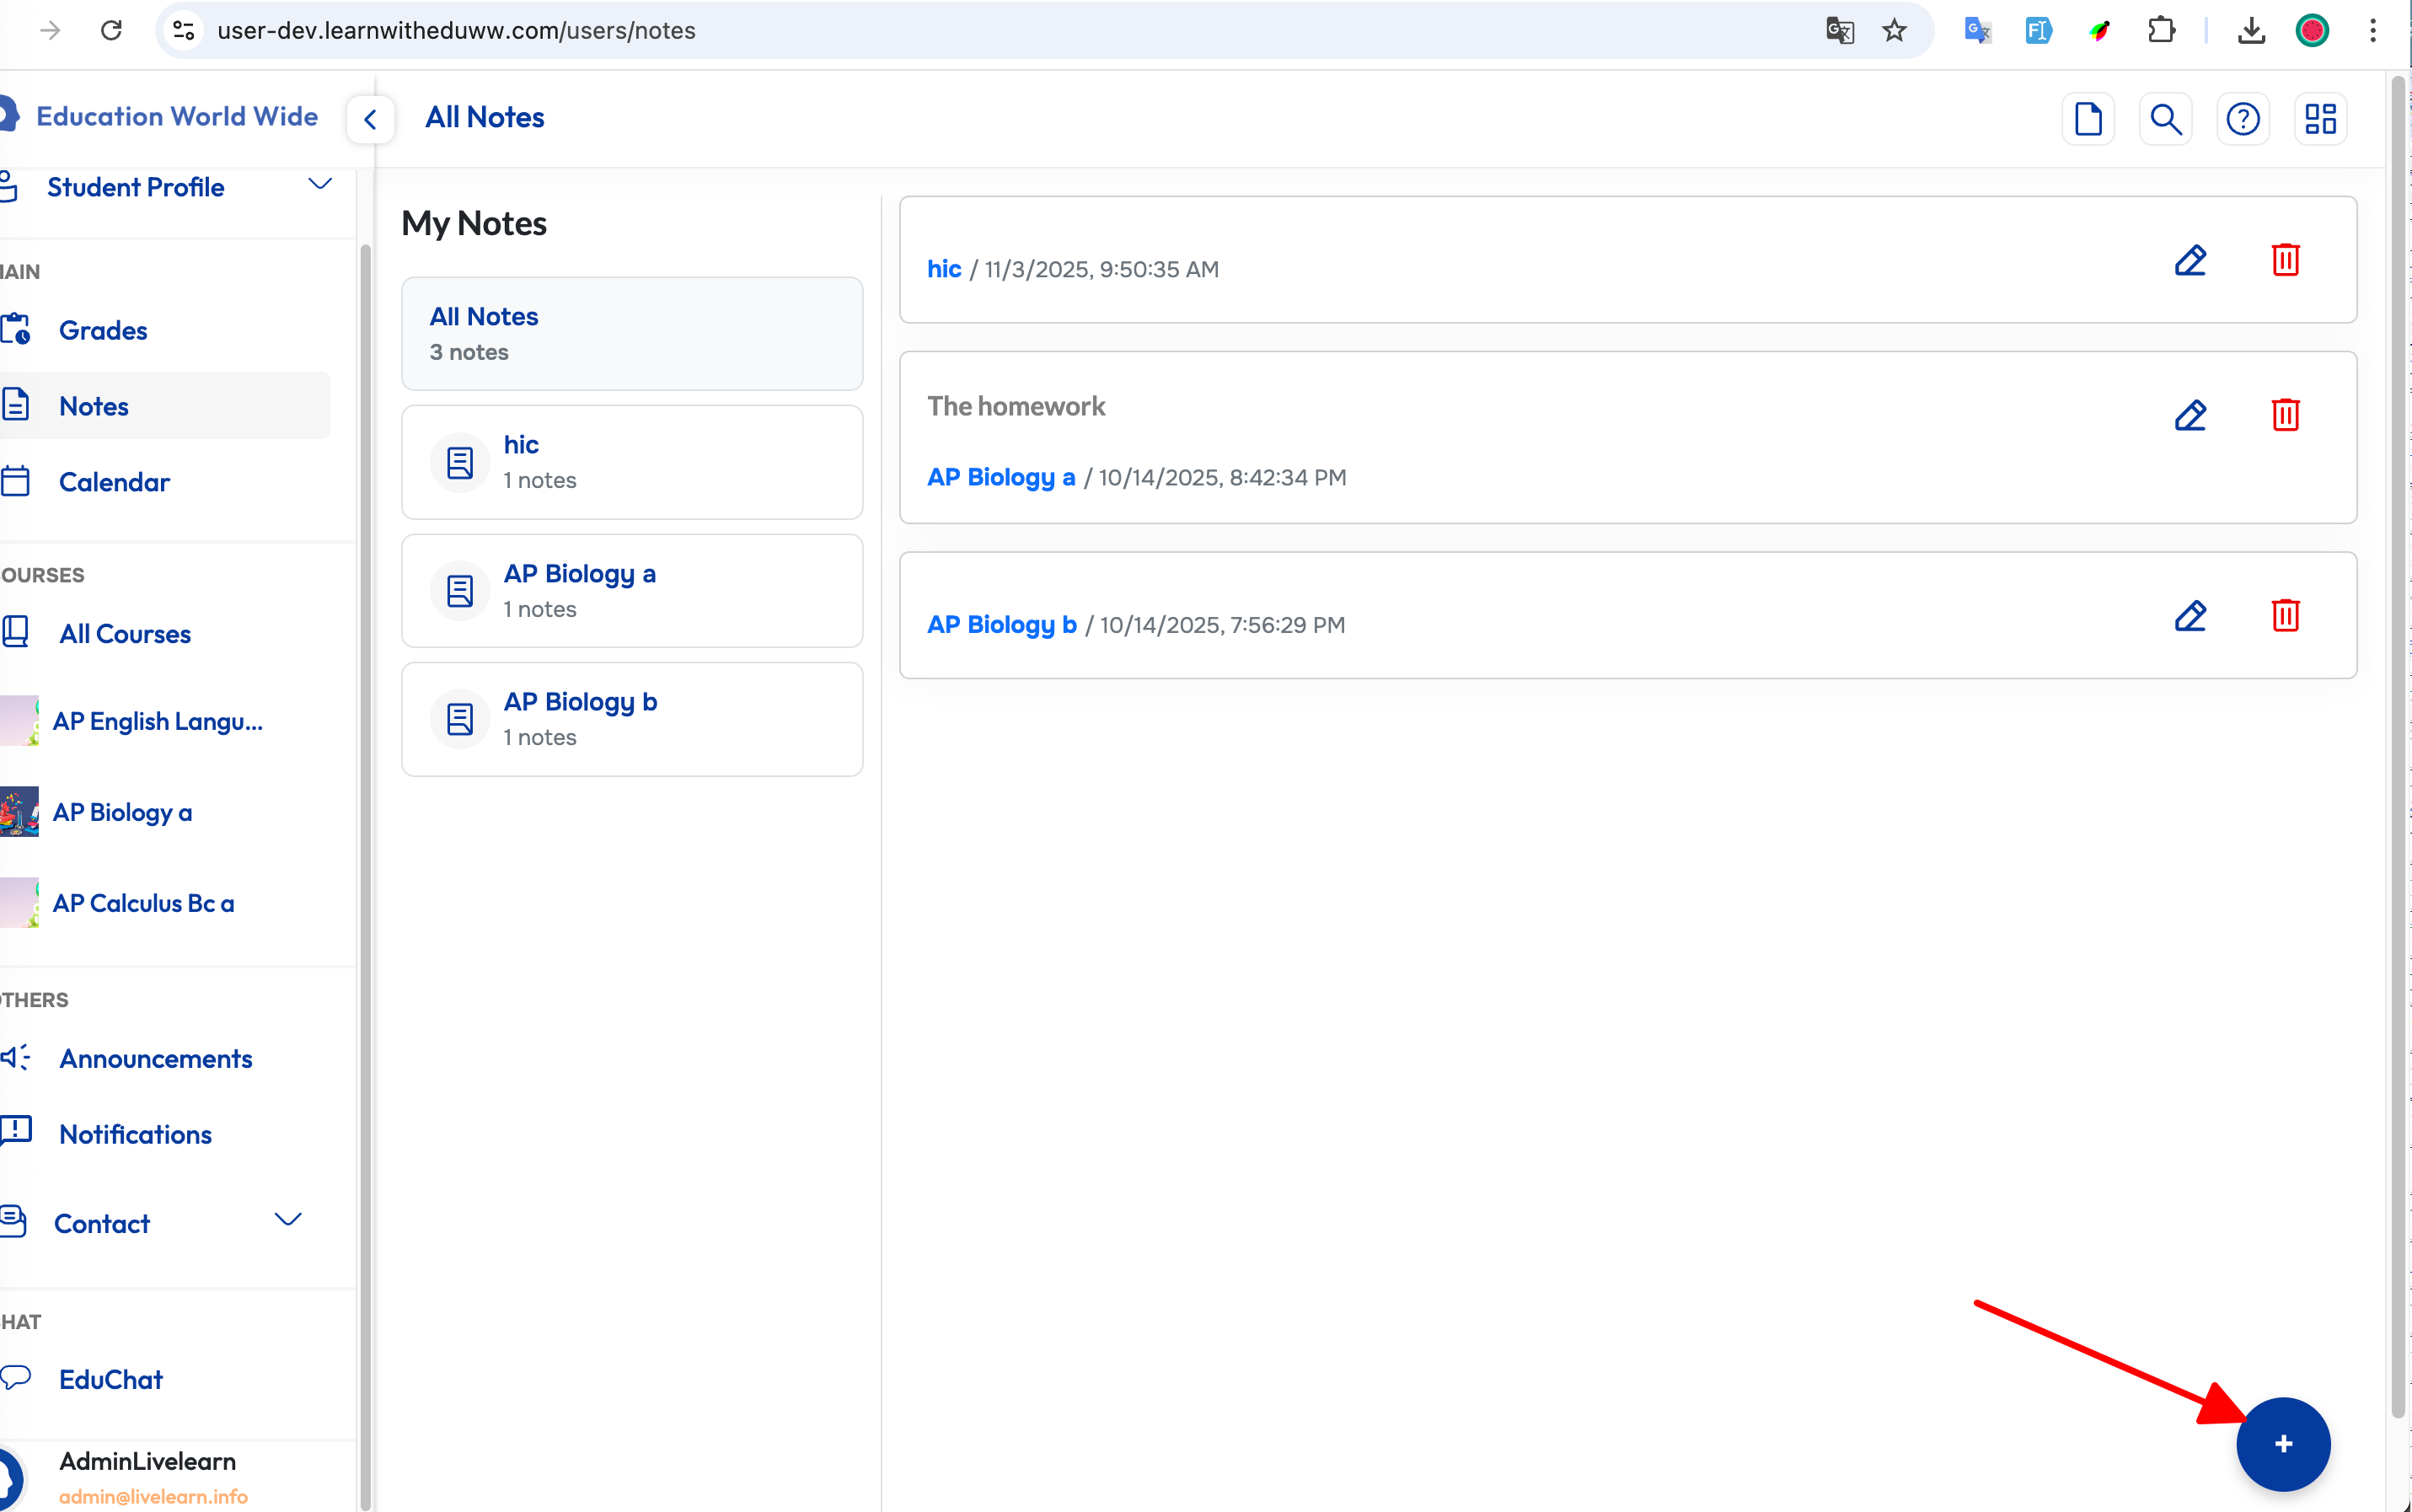Bookmark page with star icon
2412x1512 pixels.
pos(1894,30)
